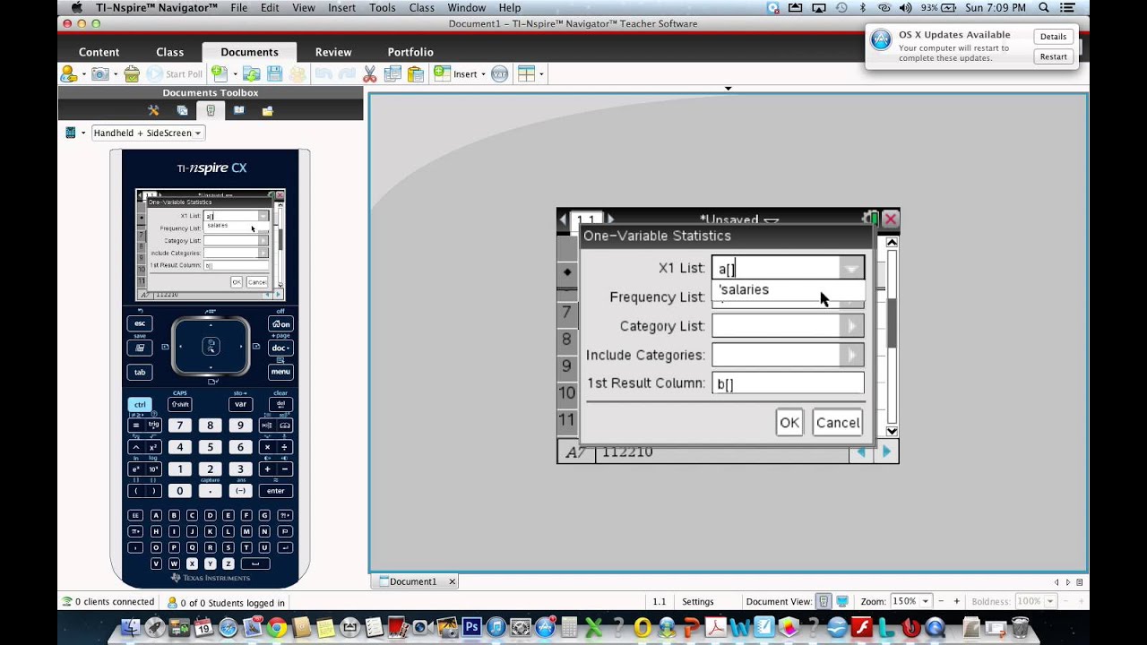1147x645 pixels.
Task: Open Utilities book icon in Documents Toolbox
Action: (238, 111)
